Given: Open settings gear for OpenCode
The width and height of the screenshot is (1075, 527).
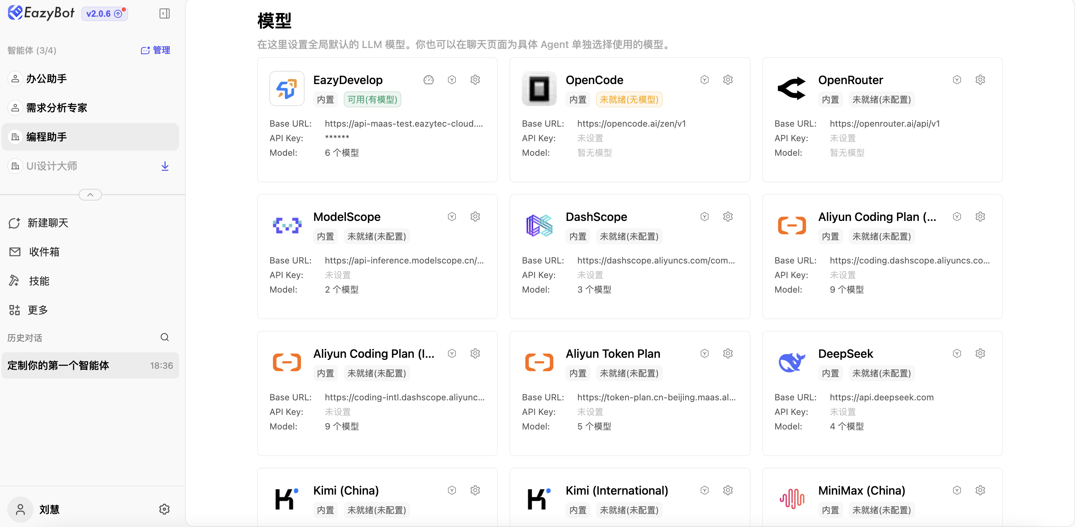Looking at the screenshot, I should (x=728, y=80).
